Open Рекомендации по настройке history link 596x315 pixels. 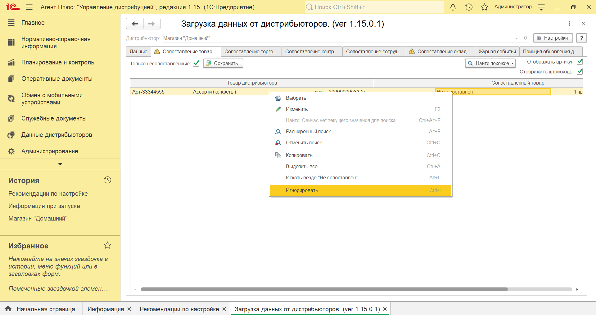point(48,194)
